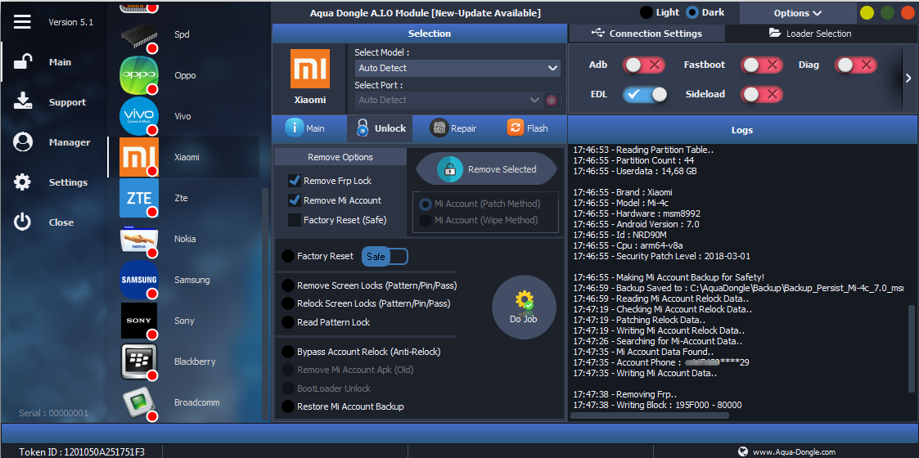Click the Logs horizontal scrollbar
919x458 pixels.
coord(650,415)
